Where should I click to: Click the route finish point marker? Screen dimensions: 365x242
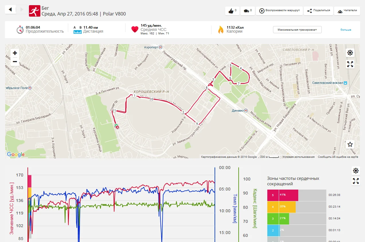point(117,127)
